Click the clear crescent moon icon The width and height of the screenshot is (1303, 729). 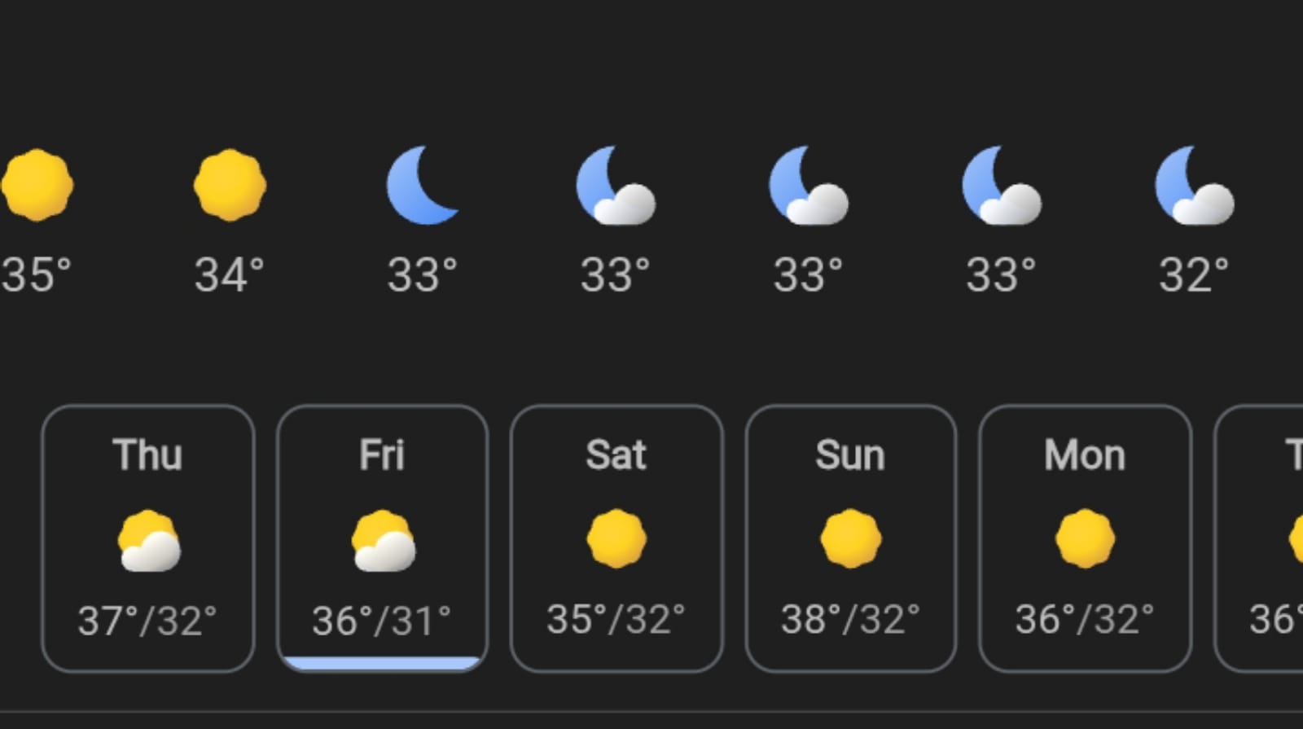coord(422,185)
